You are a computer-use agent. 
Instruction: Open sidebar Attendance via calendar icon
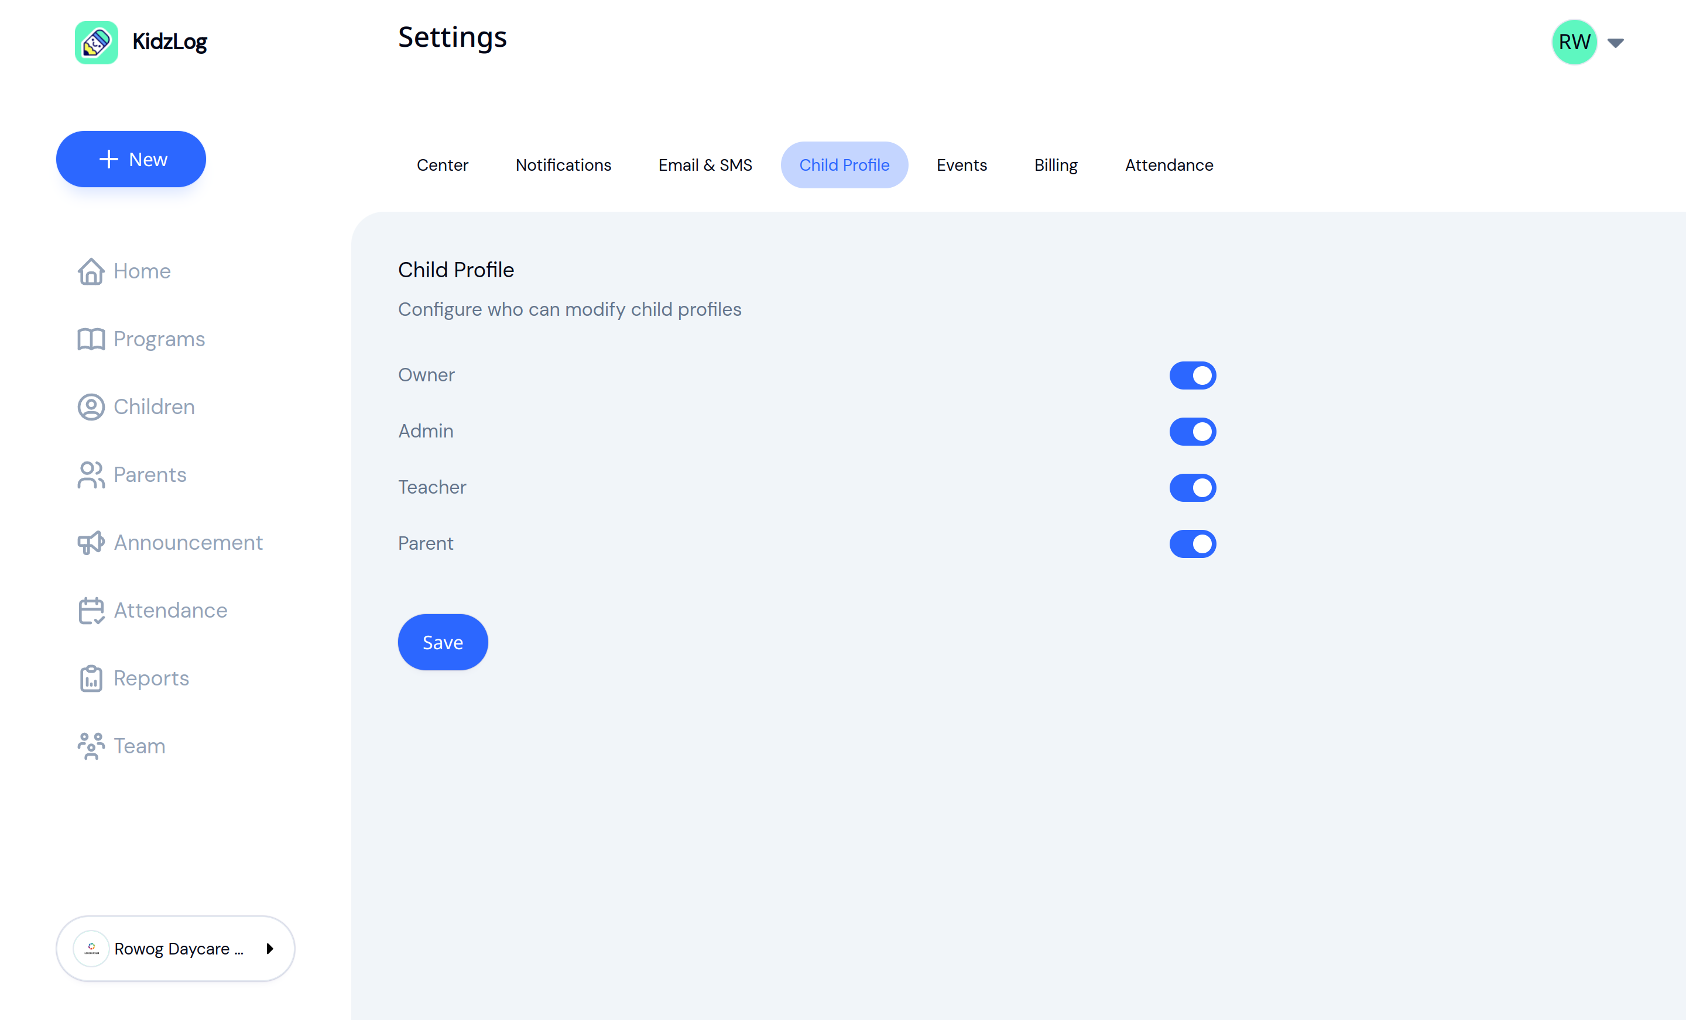[x=91, y=611]
